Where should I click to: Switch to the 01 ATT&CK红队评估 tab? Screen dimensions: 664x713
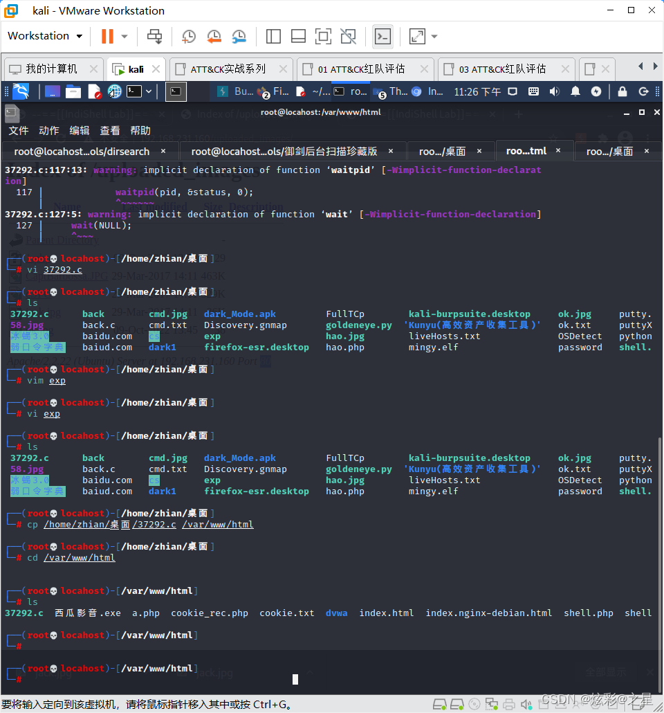pos(361,69)
